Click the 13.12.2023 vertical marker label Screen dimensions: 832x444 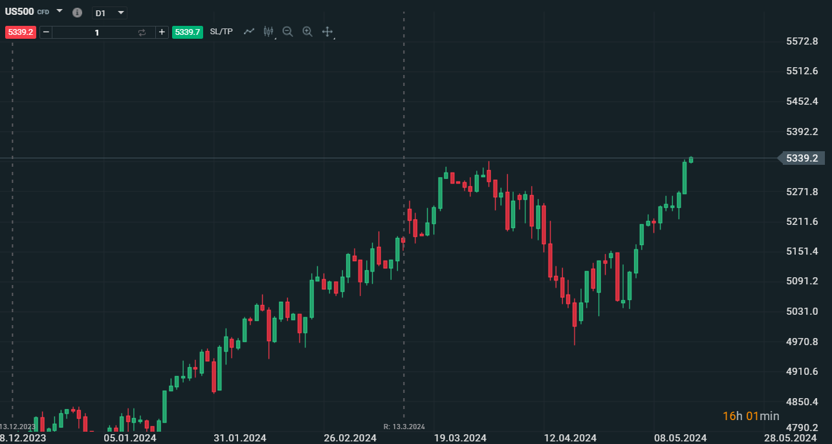17,427
